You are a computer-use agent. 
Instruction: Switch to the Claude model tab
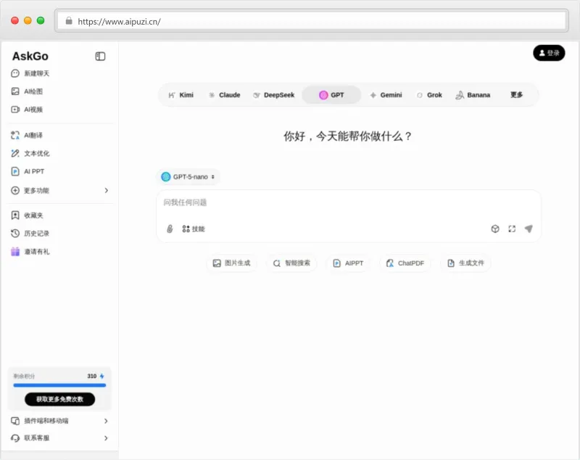pyautogui.click(x=225, y=95)
